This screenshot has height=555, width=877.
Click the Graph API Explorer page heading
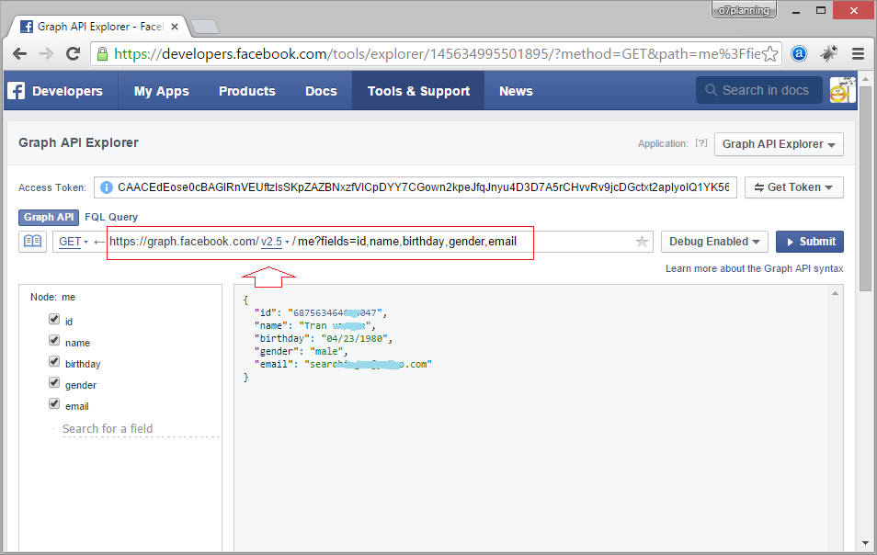pos(78,142)
